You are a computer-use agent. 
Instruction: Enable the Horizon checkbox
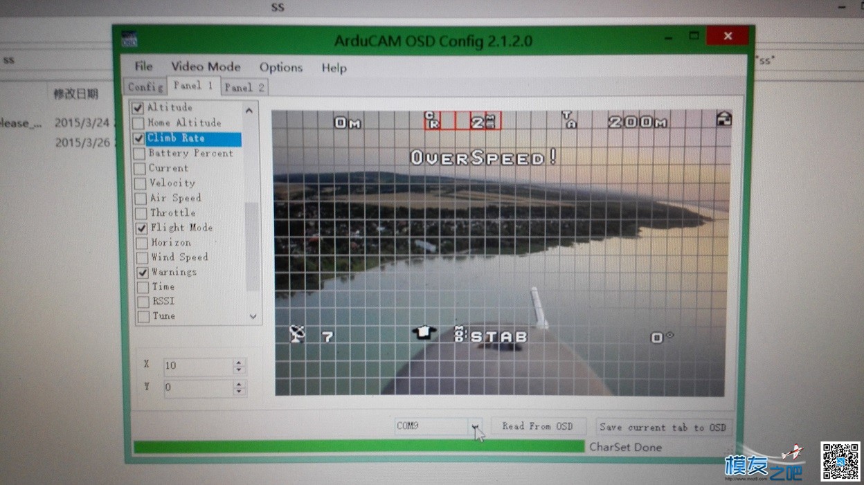[142, 243]
